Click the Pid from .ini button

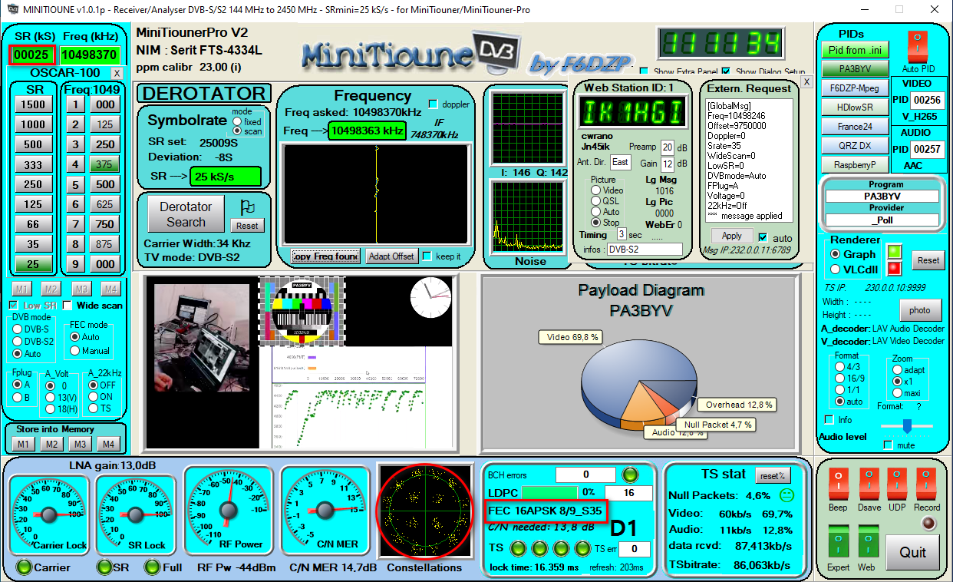tap(856, 50)
